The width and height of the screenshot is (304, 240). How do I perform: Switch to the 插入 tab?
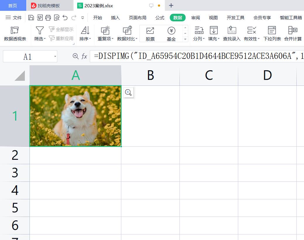tap(115, 18)
